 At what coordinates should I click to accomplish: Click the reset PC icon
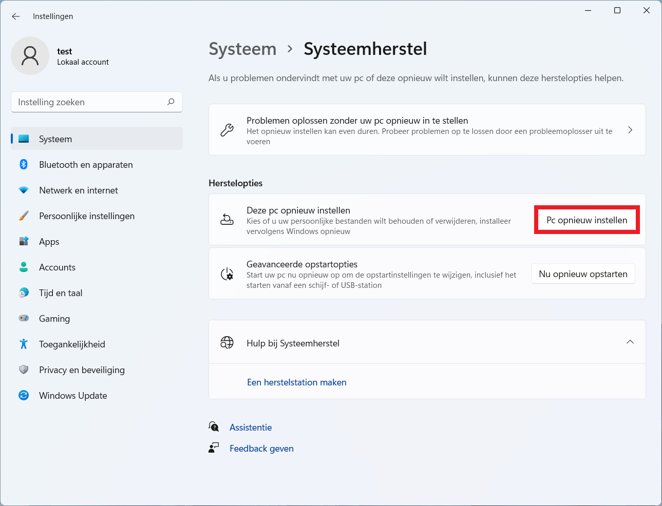[227, 220]
